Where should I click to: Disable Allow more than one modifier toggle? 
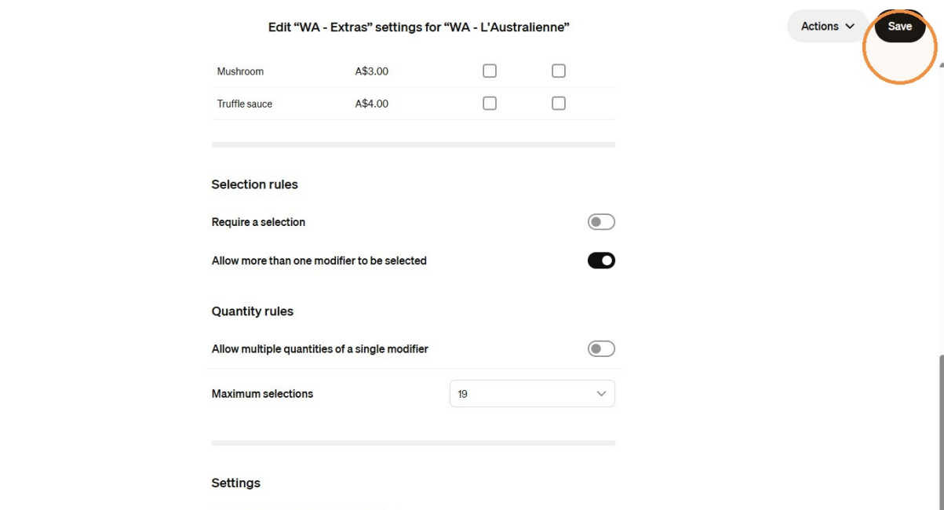tap(601, 260)
